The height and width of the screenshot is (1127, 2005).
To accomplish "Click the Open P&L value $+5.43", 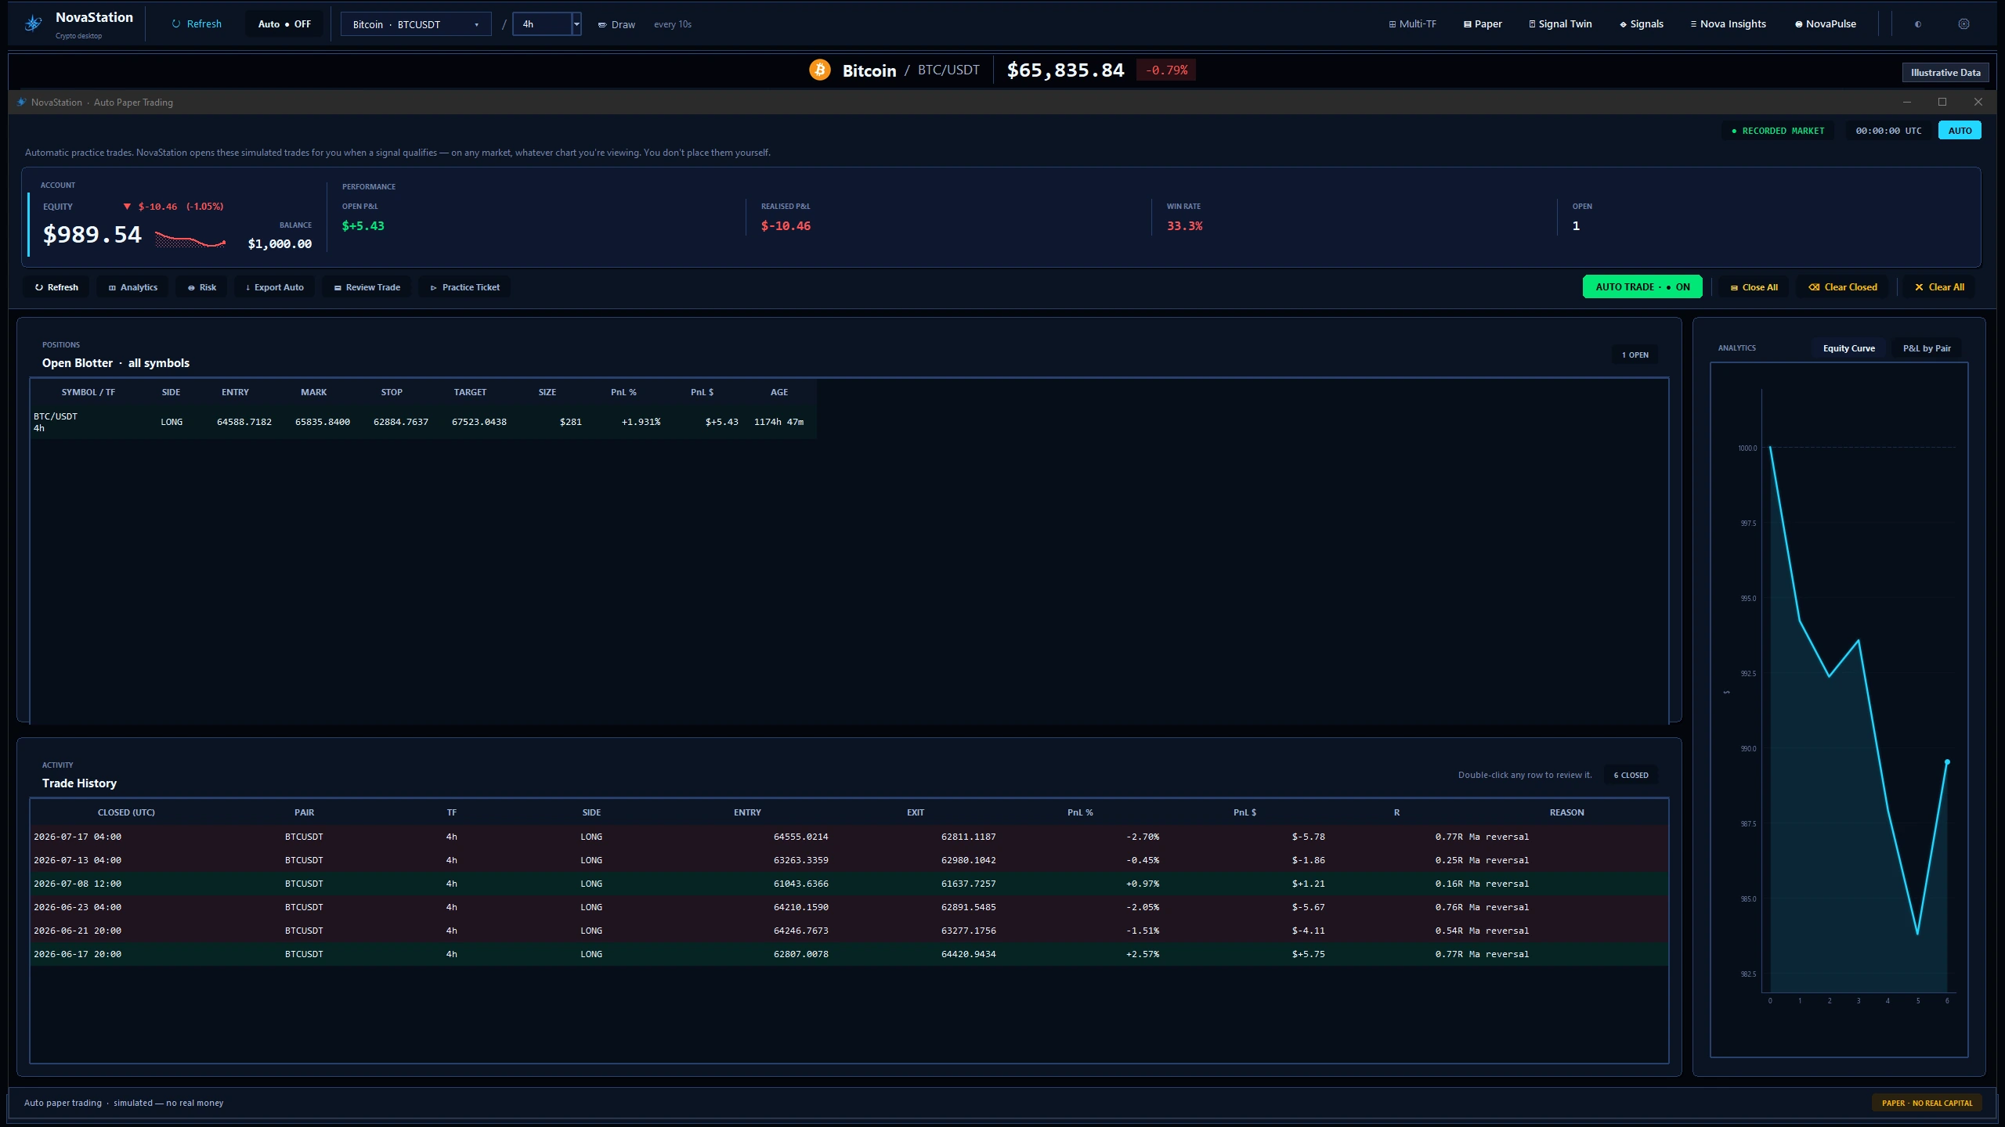I will pos(363,226).
